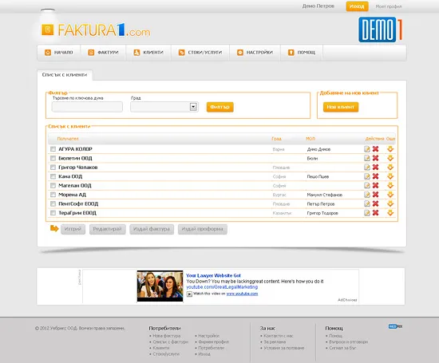Add a client with Нов клиент button
The image size is (439, 363).
click(x=341, y=107)
